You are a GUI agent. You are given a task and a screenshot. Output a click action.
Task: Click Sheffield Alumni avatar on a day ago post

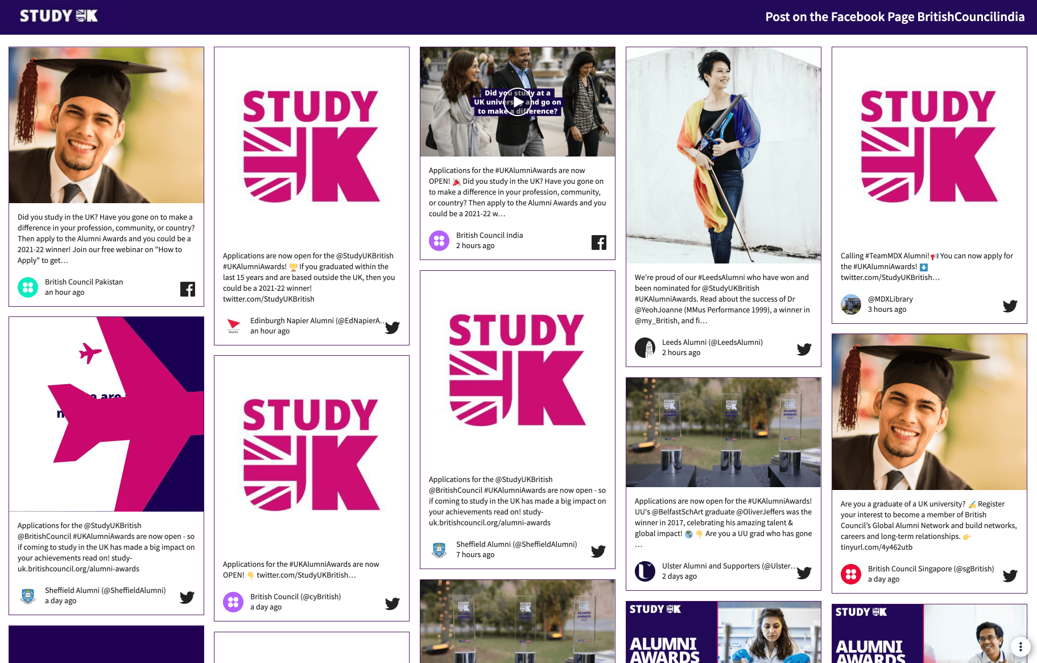[x=28, y=596]
